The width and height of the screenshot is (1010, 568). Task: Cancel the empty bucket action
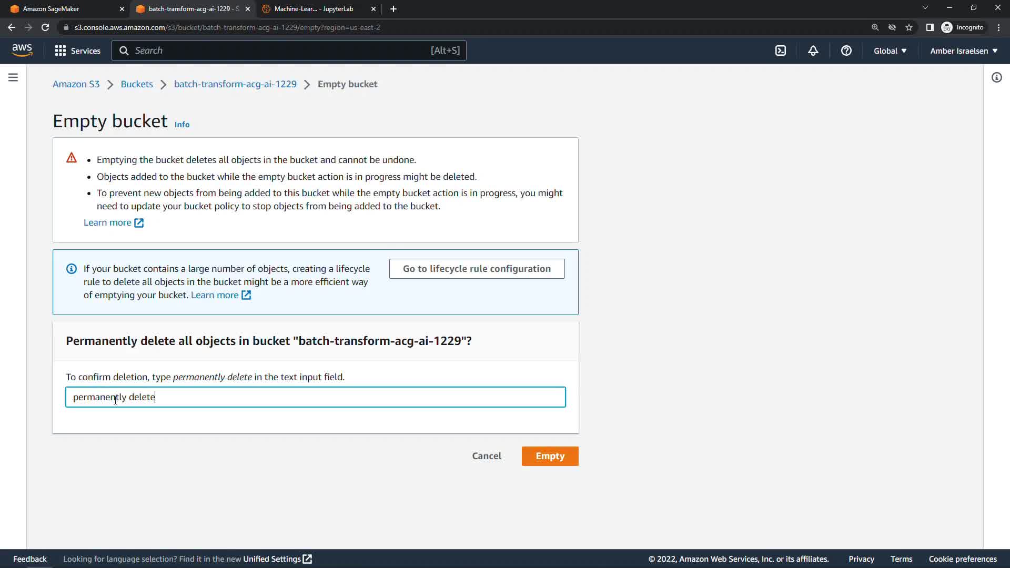point(486,456)
